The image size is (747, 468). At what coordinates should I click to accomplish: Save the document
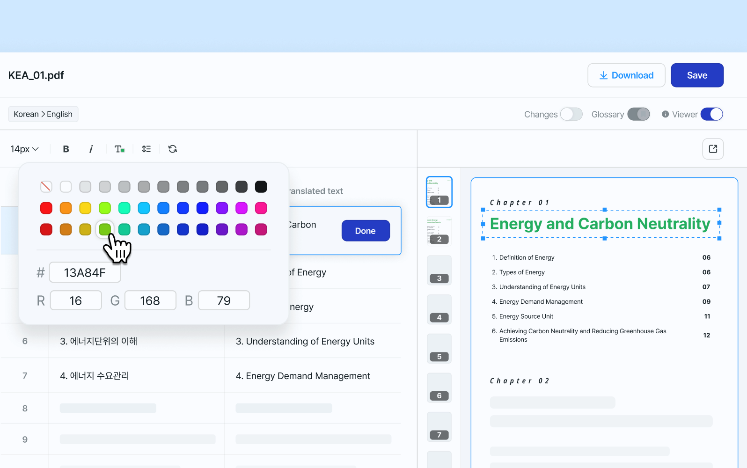pyautogui.click(x=697, y=75)
